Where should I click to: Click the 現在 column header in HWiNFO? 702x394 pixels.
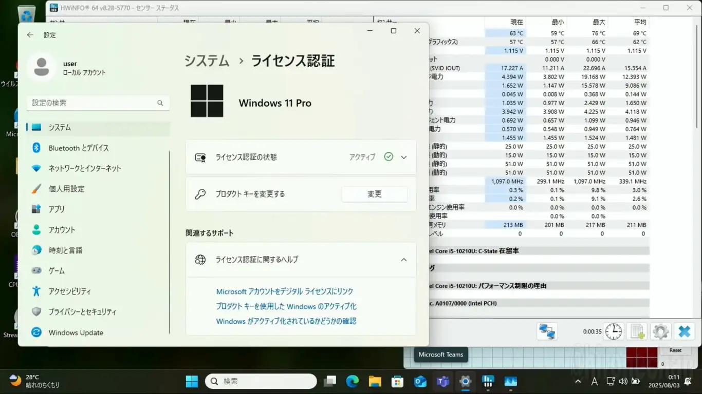coord(517,22)
